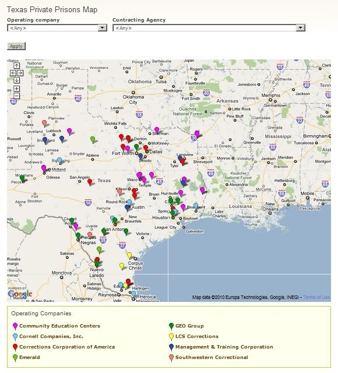Click Corrections Corporation of America legend entry

tap(67, 347)
